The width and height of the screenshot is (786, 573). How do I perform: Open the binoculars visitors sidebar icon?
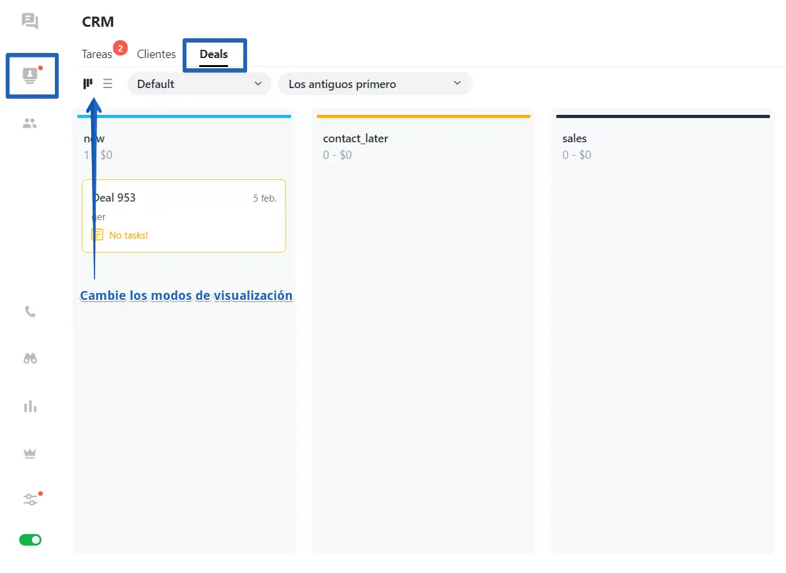[30, 359]
